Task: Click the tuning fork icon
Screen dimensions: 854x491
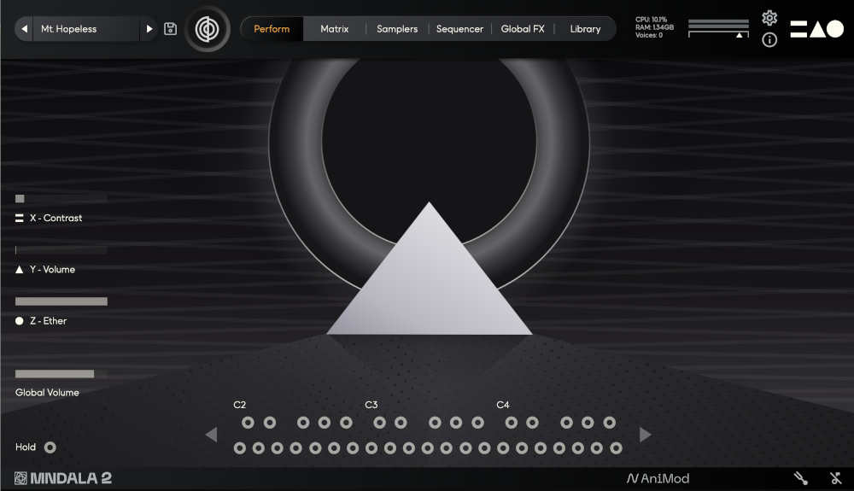Action: point(800,479)
